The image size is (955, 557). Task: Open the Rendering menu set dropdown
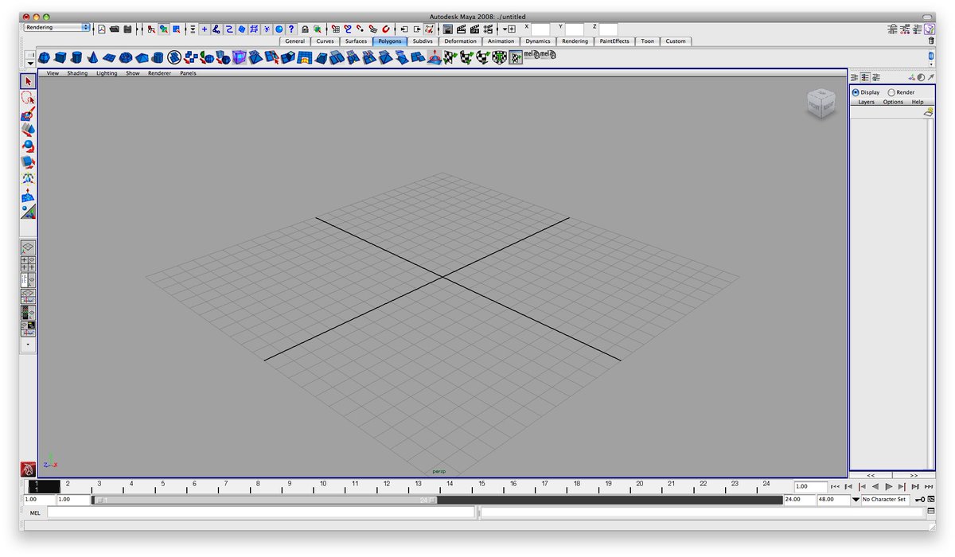53,26
